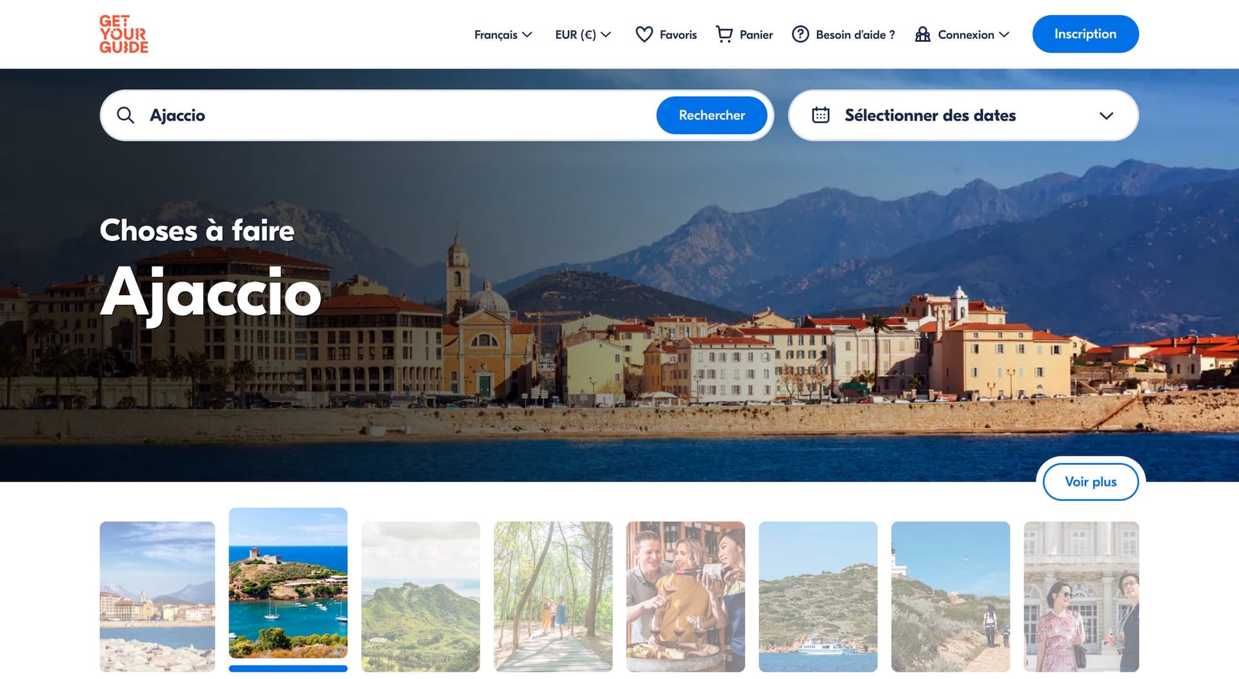Screen dimensions: 1239x679
Task: Click the Connexion user profile icon
Action: click(x=922, y=34)
